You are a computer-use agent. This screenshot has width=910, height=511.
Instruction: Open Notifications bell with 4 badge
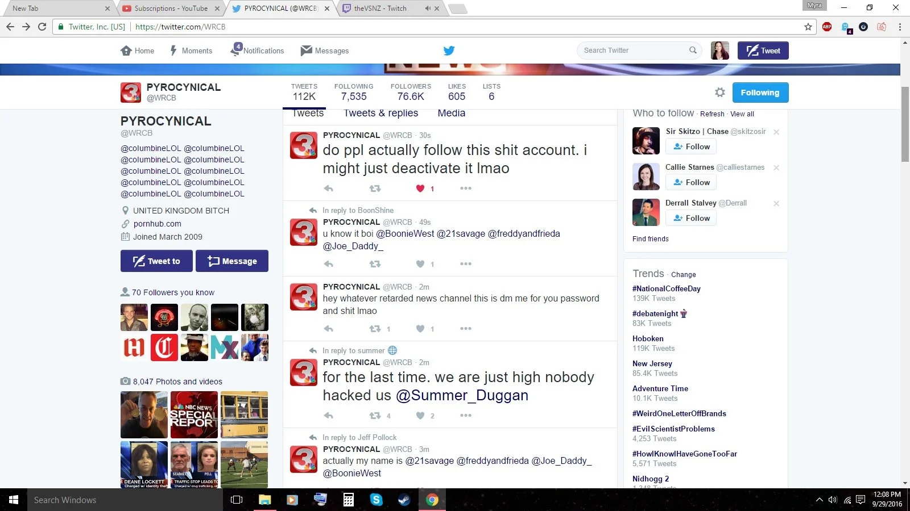click(236, 49)
